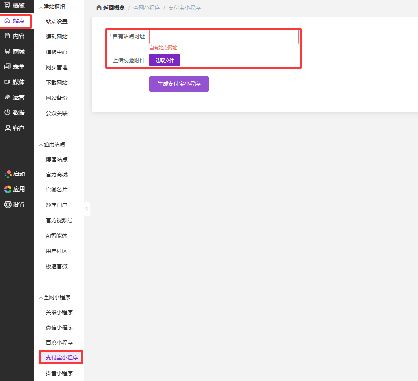Viewport: 418px width, 381px height.
Task: Click the 概览 overview icon in sidebar
Action: click(7, 5)
